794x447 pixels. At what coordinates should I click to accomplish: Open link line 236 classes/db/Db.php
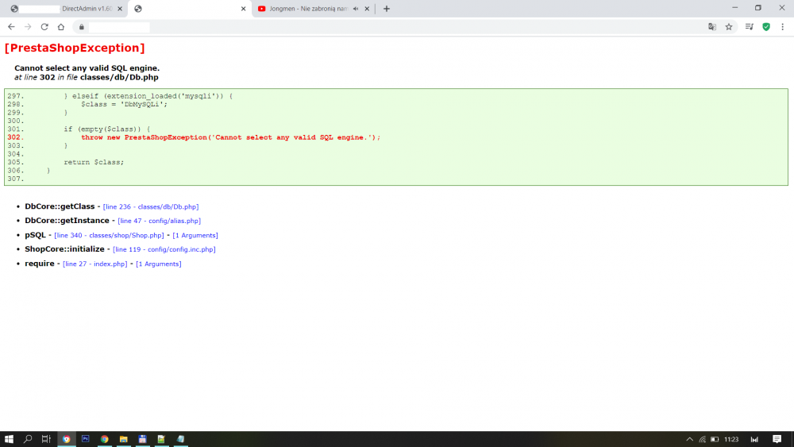click(151, 206)
